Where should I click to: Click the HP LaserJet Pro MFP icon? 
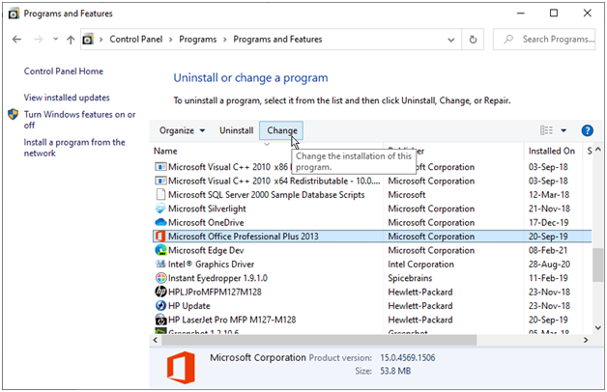point(160,320)
